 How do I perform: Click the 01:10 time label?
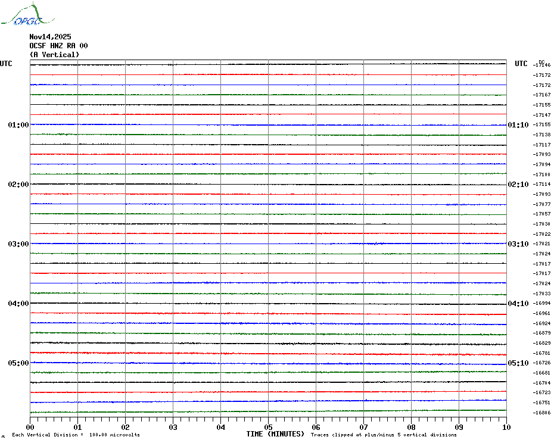[518, 125]
